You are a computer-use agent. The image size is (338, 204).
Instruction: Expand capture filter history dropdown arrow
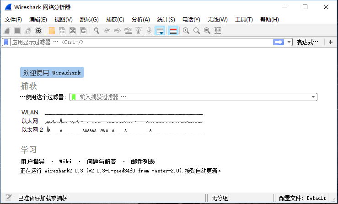point(313,97)
